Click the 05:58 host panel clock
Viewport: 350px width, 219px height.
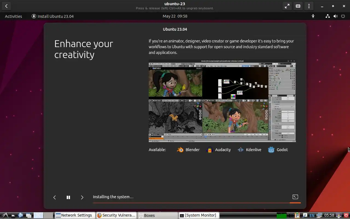tap(329, 215)
